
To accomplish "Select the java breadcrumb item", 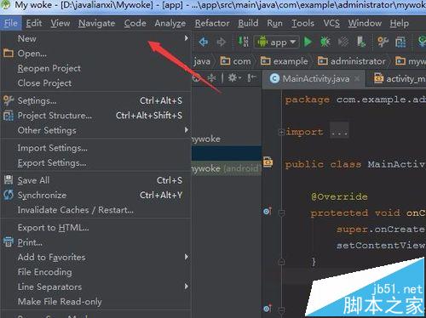I will click(202, 61).
